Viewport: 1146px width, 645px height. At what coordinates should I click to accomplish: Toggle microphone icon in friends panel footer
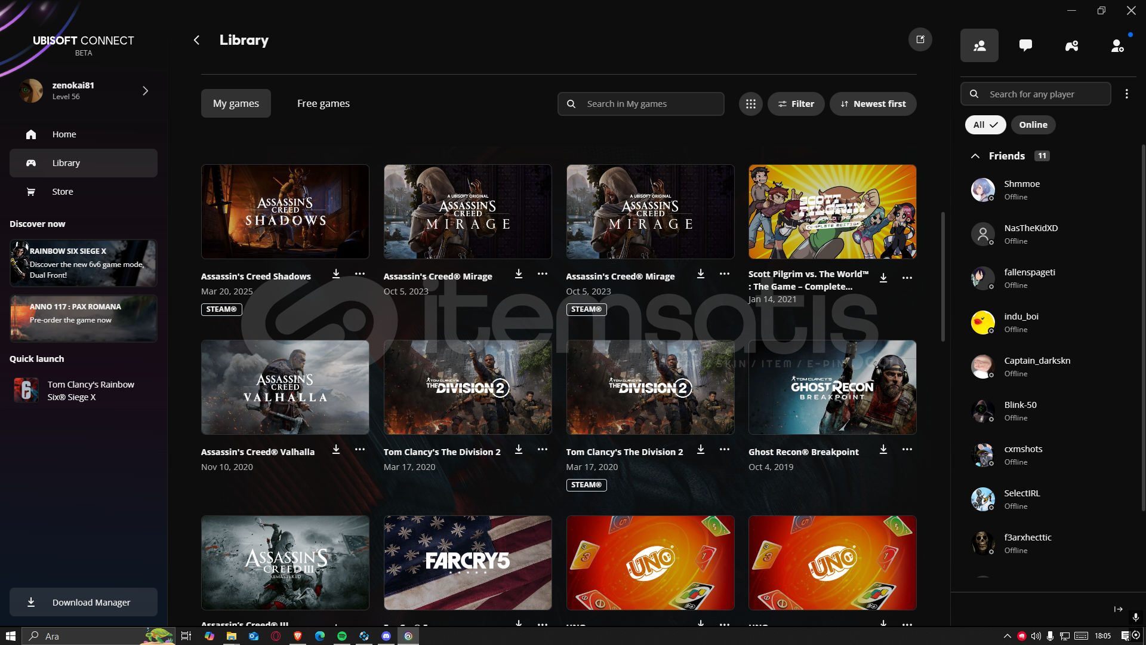point(1135,617)
